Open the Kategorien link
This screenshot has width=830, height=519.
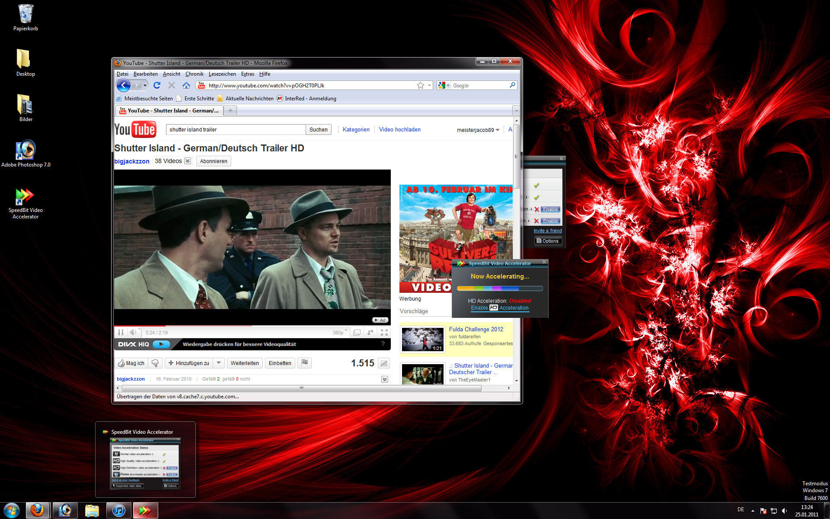(356, 129)
